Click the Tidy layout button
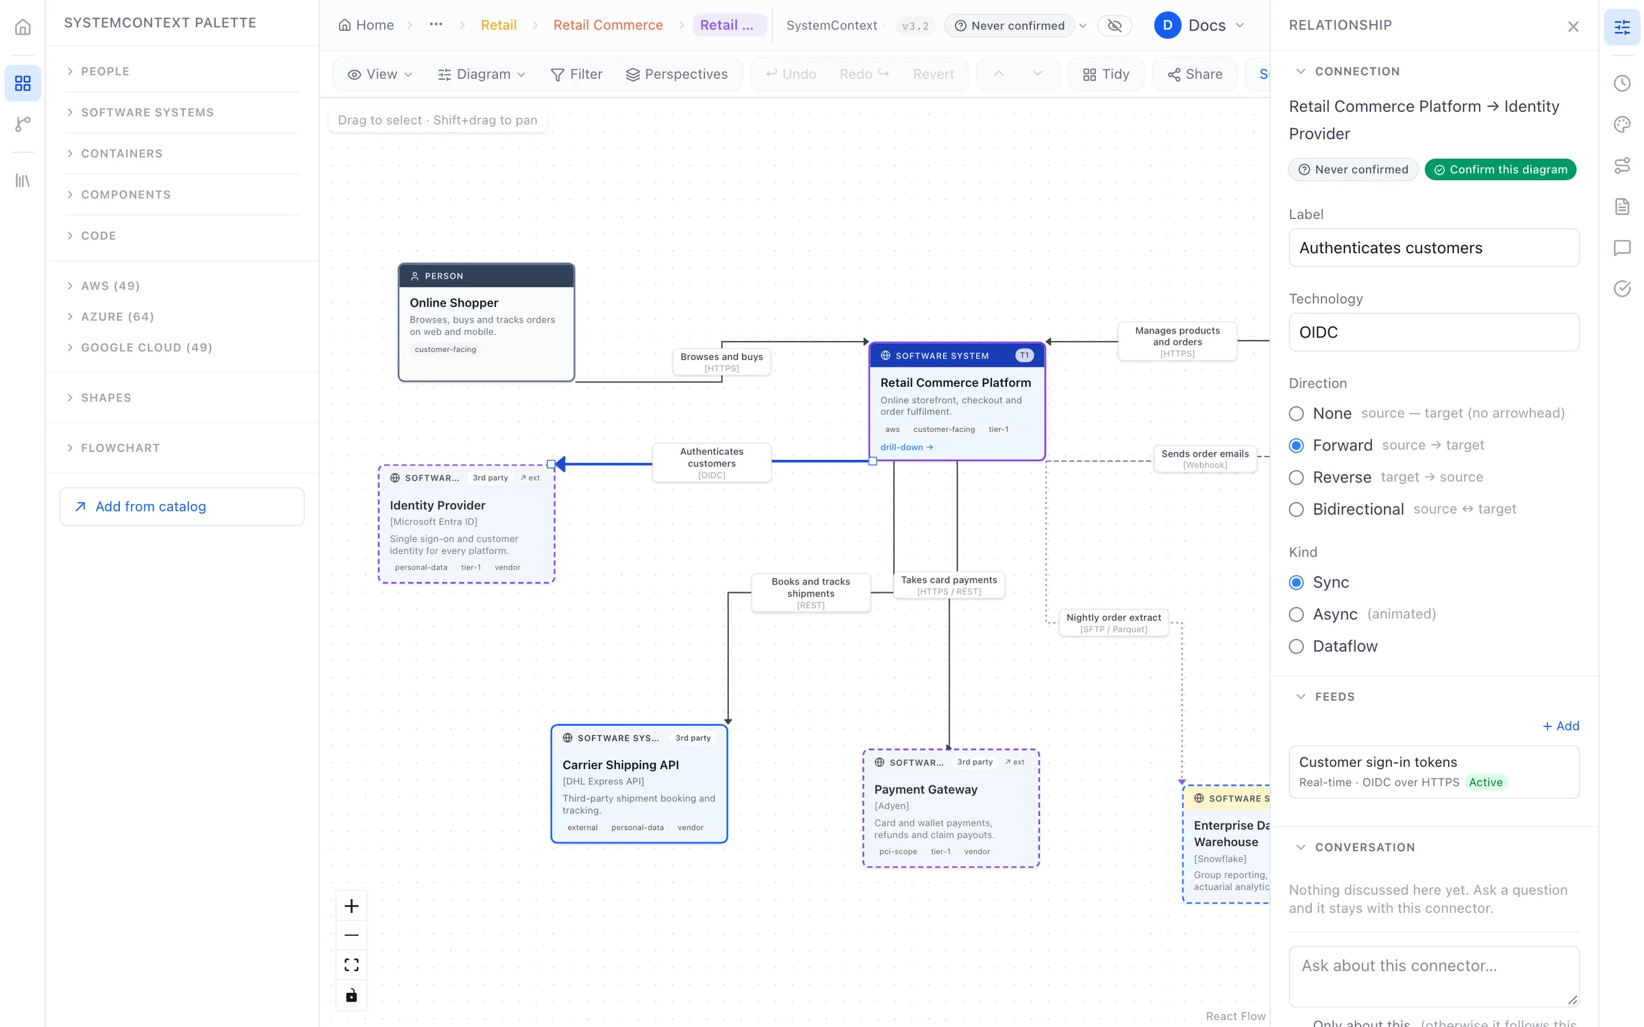1644x1027 pixels. (x=1106, y=74)
